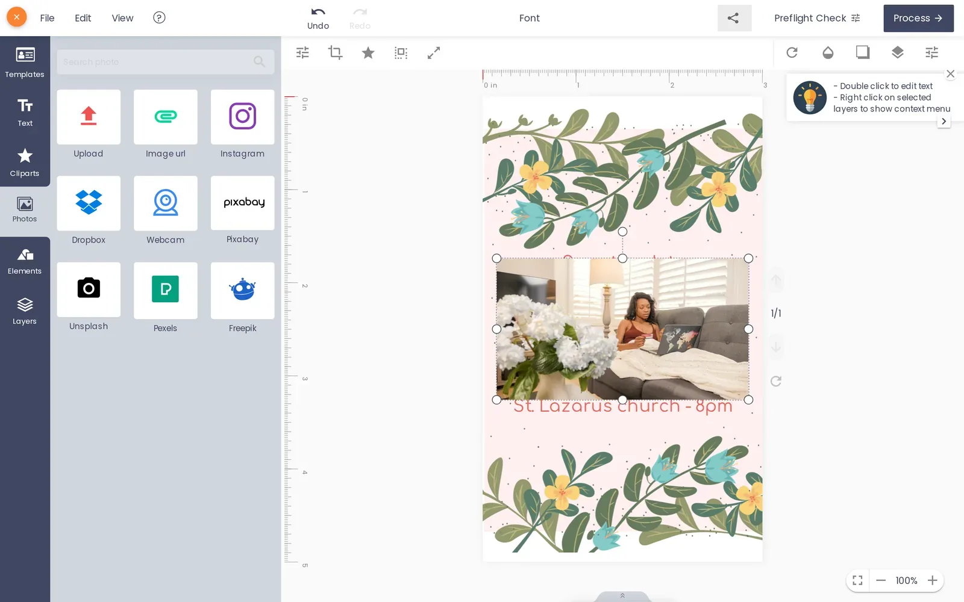Image resolution: width=964 pixels, height=602 pixels.
Task: Increase zoom with plus button
Action: 932,580
